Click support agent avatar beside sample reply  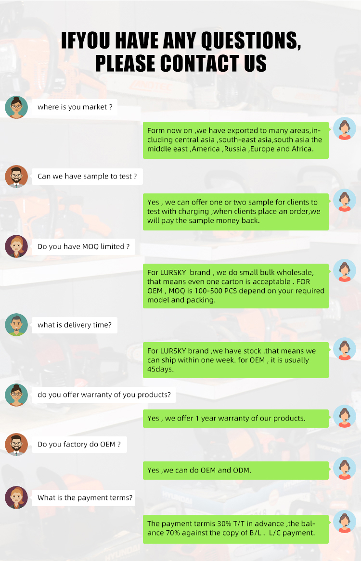pyautogui.click(x=345, y=200)
